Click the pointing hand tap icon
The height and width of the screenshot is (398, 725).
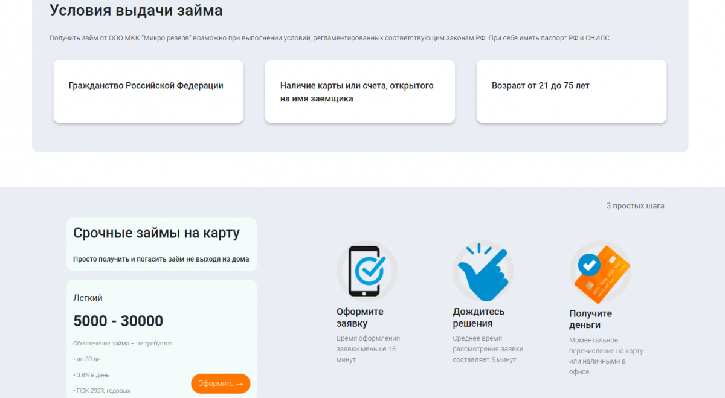[483, 271]
